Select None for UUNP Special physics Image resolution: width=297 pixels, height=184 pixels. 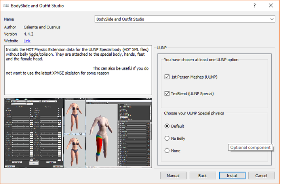pyautogui.click(x=167, y=150)
